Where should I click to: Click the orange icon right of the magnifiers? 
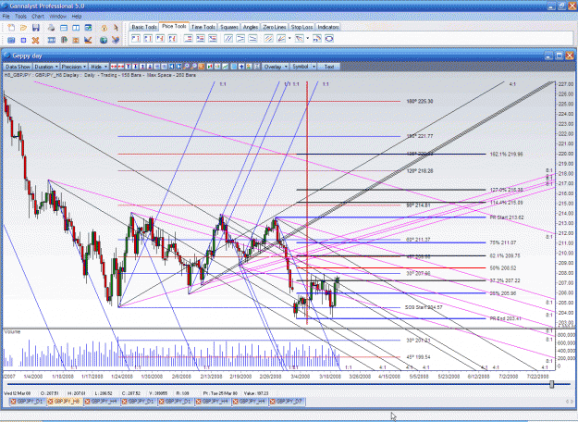pyautogui.click(x=202, y=67)
